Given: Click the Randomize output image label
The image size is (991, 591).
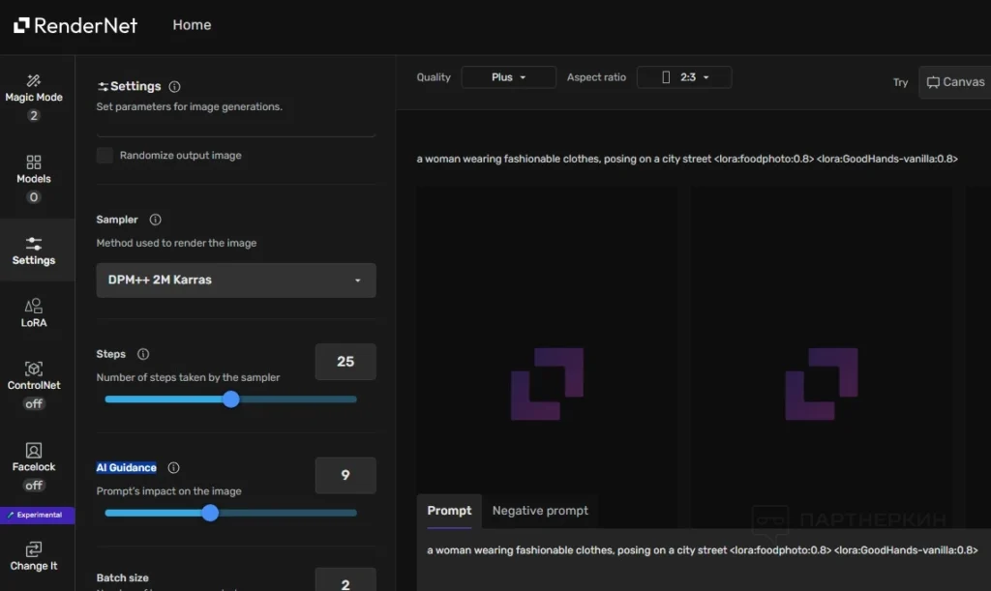Looking at the screenshot, I should (181, 156).
